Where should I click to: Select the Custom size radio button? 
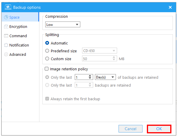coord(47,59)
